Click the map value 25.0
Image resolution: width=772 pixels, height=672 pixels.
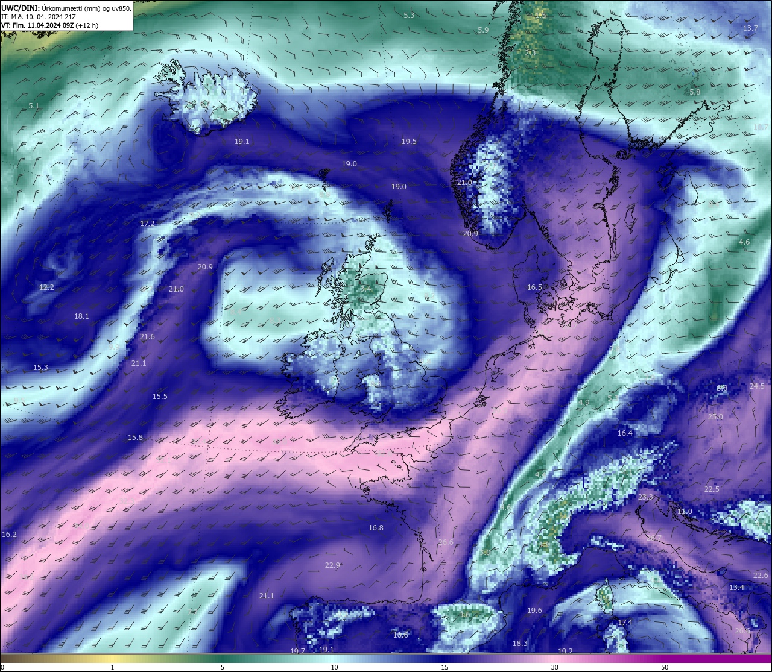(715, 416)
